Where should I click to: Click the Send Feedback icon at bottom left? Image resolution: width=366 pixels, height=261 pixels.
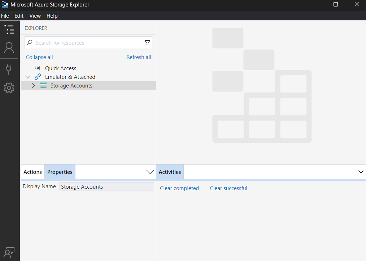[9, 252]
